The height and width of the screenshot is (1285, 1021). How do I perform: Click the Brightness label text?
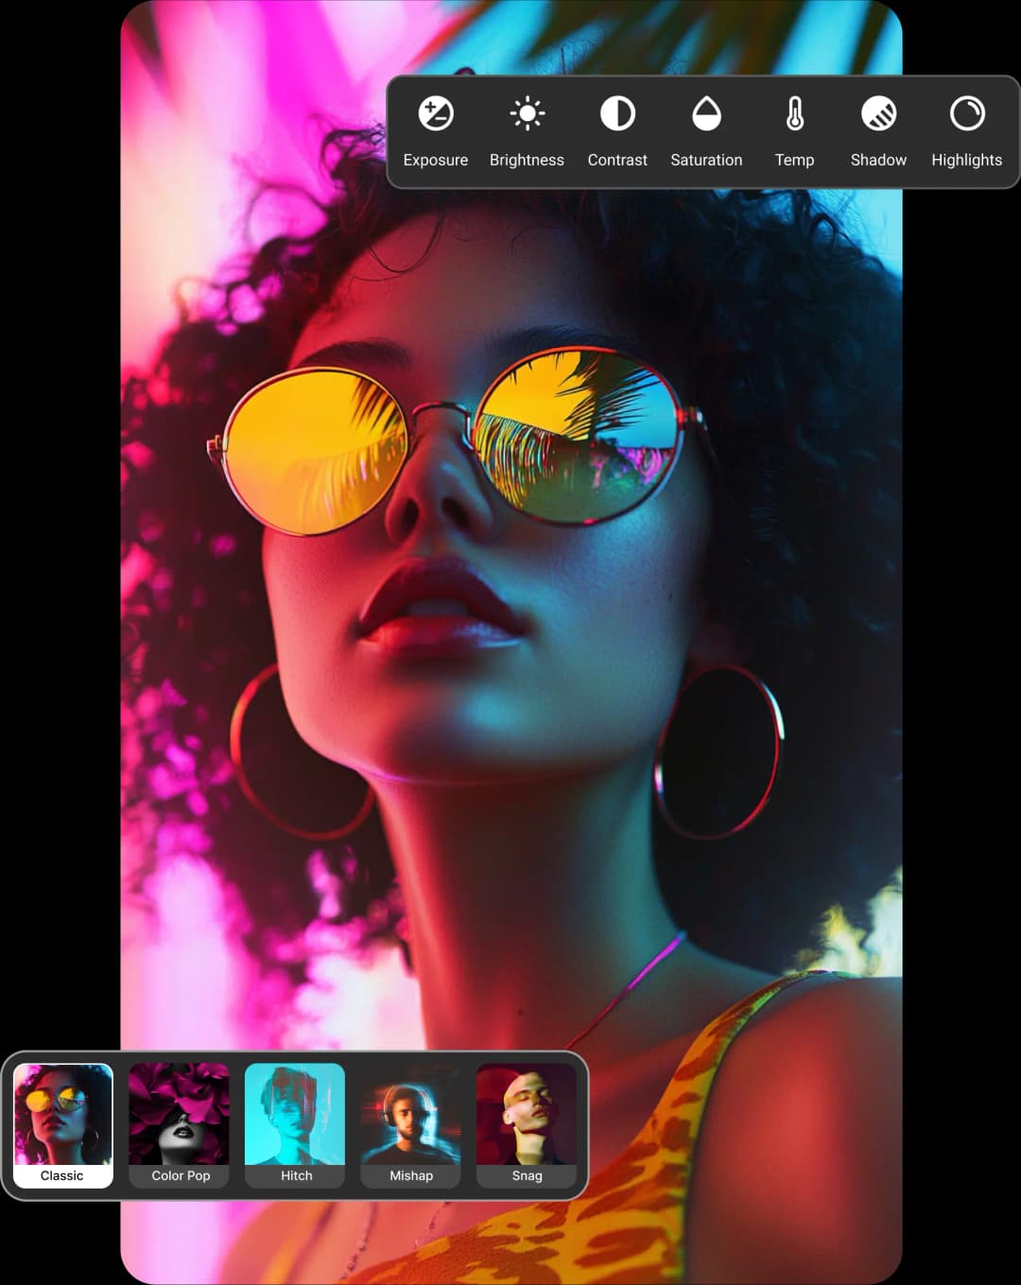(x=527, y=160)
